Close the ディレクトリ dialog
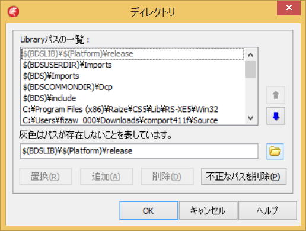This screenshot has width=306, height=231. [x=289, y=8]
